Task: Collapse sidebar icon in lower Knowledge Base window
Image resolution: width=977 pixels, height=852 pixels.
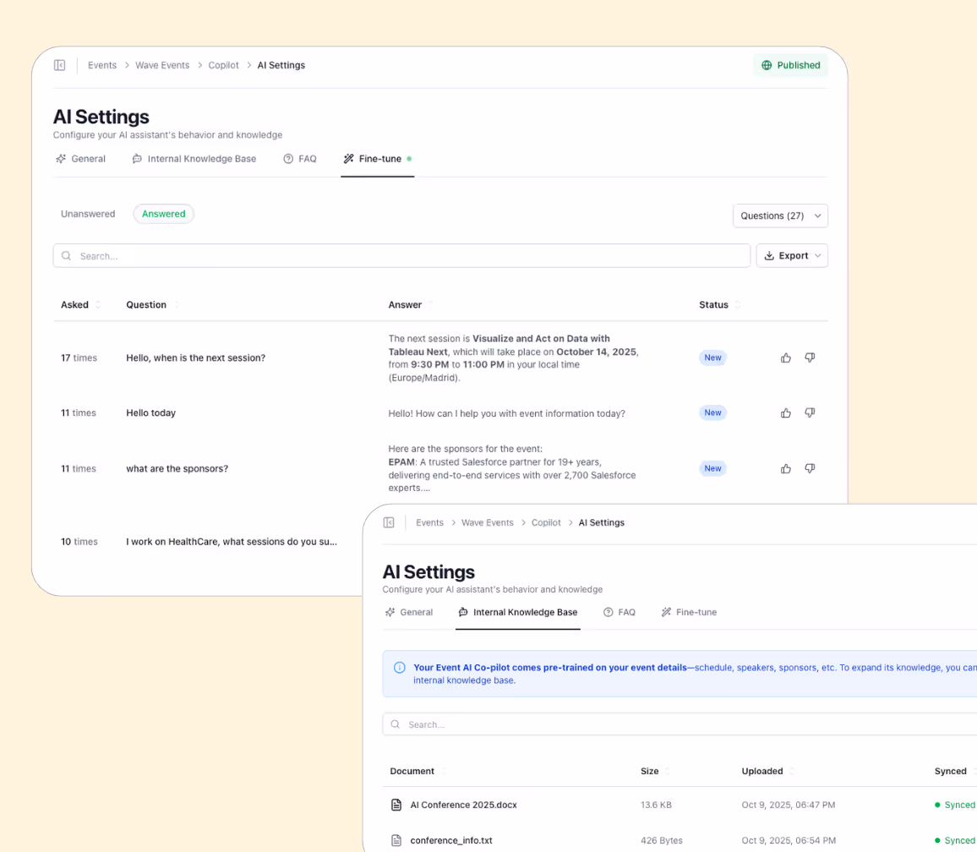Action: [x=389, y=522]
